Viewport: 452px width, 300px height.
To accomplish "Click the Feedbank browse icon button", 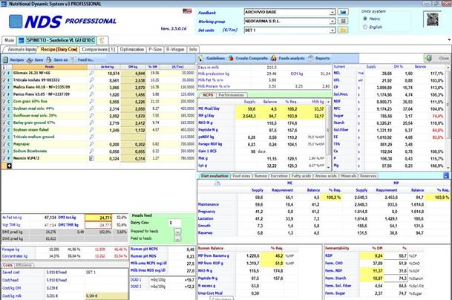I will coord(343,12).
